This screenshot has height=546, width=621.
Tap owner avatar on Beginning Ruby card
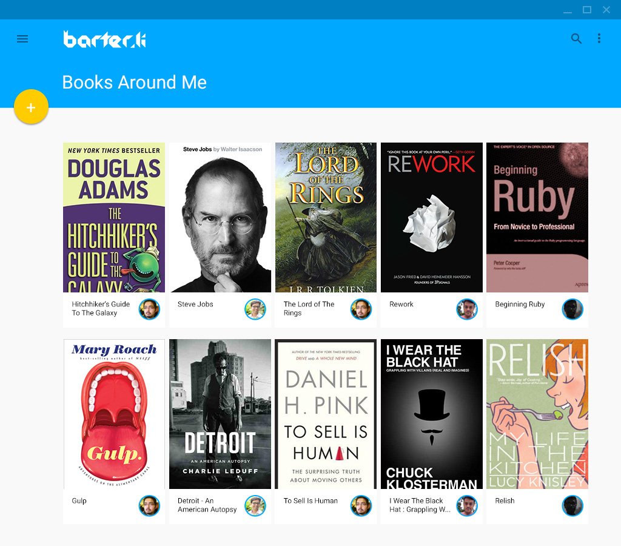pyautogui.click(x=572, y=309)
